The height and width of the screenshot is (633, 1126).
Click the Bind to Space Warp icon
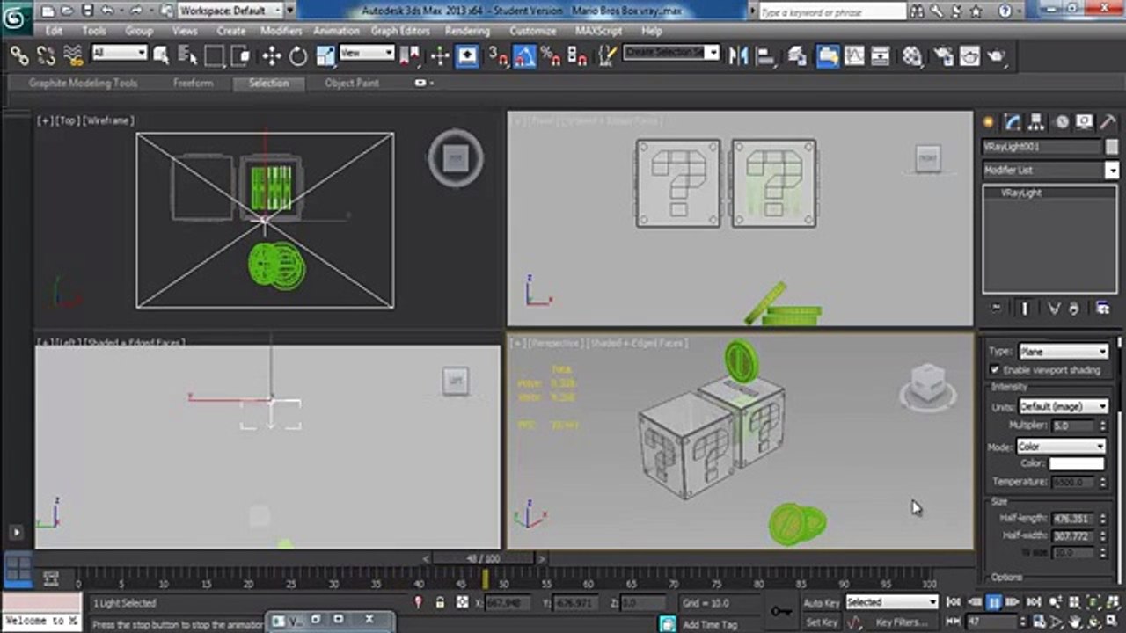click(74, 56)
